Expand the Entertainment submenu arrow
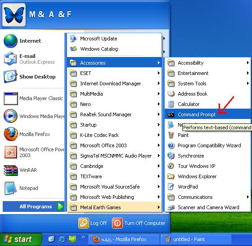 (x=248, y=73)
